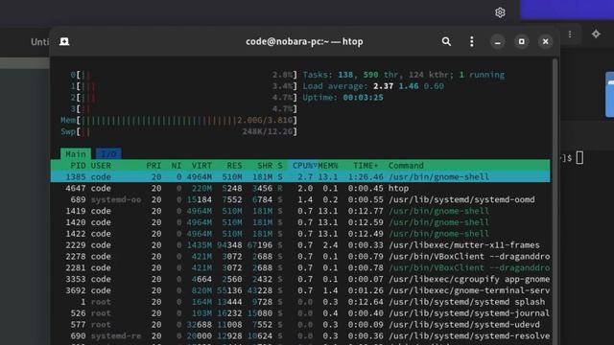Screen dimensions: 614x345
Task: Switch to the I/O tab in htop
Action: tap(108, 153)
